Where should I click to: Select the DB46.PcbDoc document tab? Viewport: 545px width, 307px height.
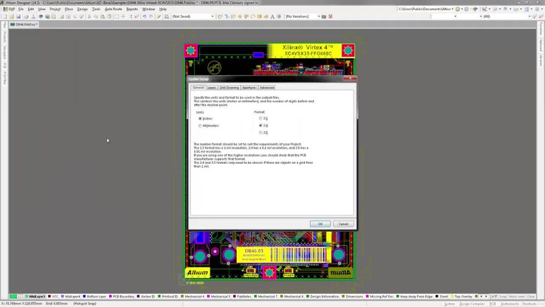point(24,24)
